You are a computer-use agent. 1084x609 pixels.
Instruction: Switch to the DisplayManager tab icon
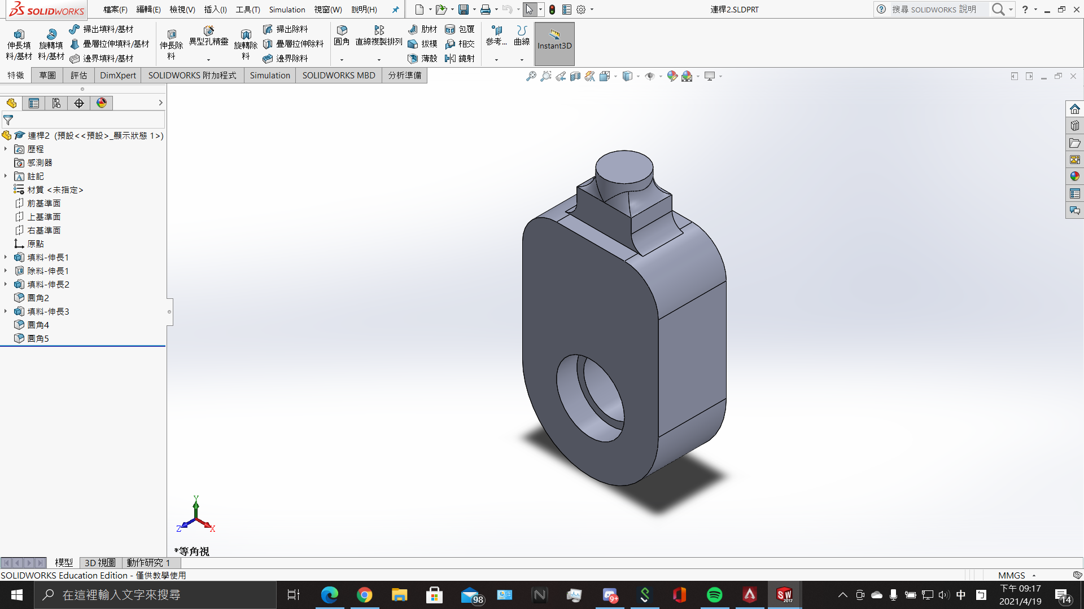(x=102, y=103)
